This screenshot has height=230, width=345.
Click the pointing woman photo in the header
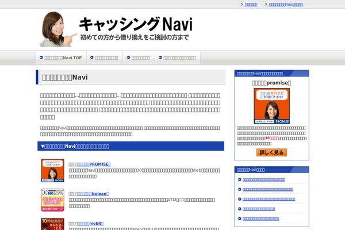tap(57, 29)
